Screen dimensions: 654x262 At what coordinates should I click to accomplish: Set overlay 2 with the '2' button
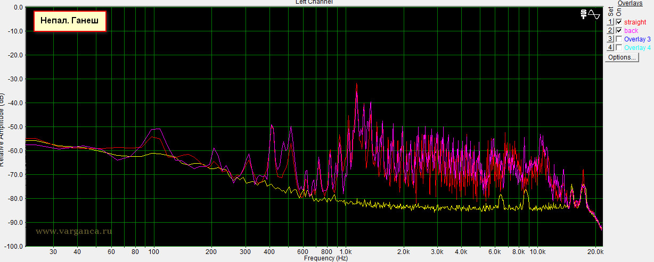pyautogui.click(x=610, y=31)
